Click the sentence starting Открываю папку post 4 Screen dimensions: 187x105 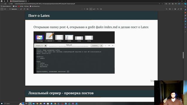tap(91, 27)
